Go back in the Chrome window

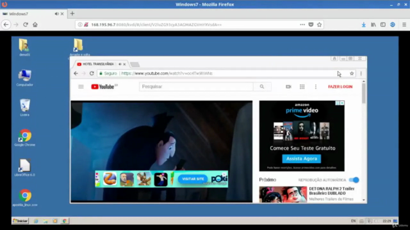click(x=76, y=73)
